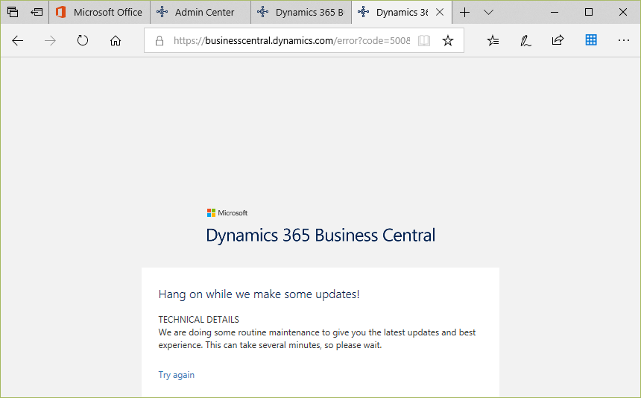The height and width of the screenshot is (398, 641).
Task: Go forward with the forward arrow
Action: (50, 40)
